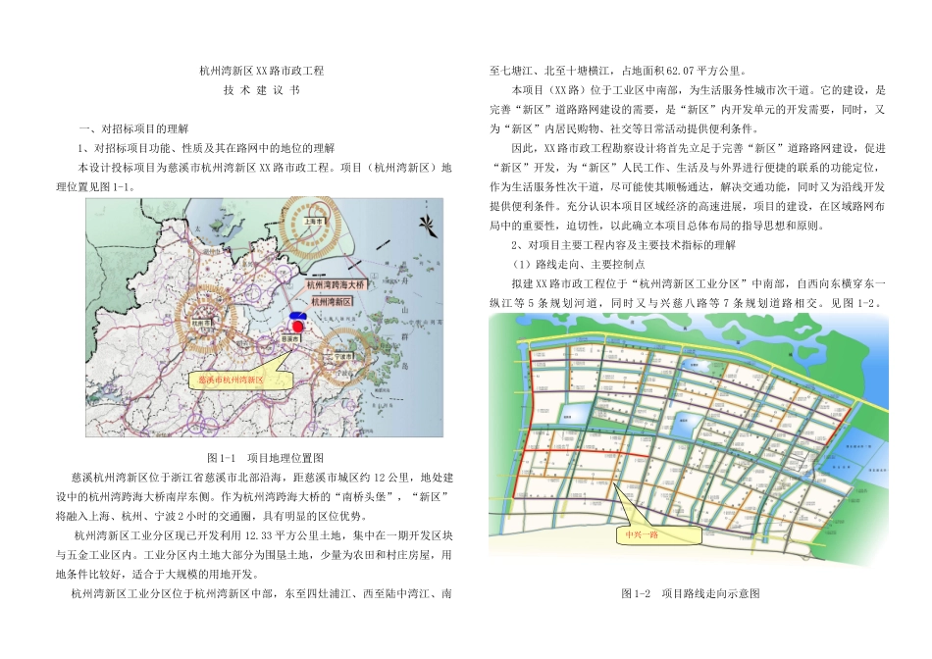Click the red circle marker on map
The image size is (932, 659).
(x=298, y=325)
